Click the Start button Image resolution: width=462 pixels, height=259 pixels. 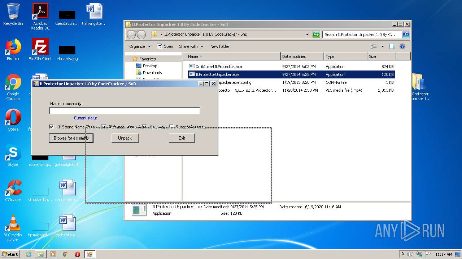(x=10, y=254)
